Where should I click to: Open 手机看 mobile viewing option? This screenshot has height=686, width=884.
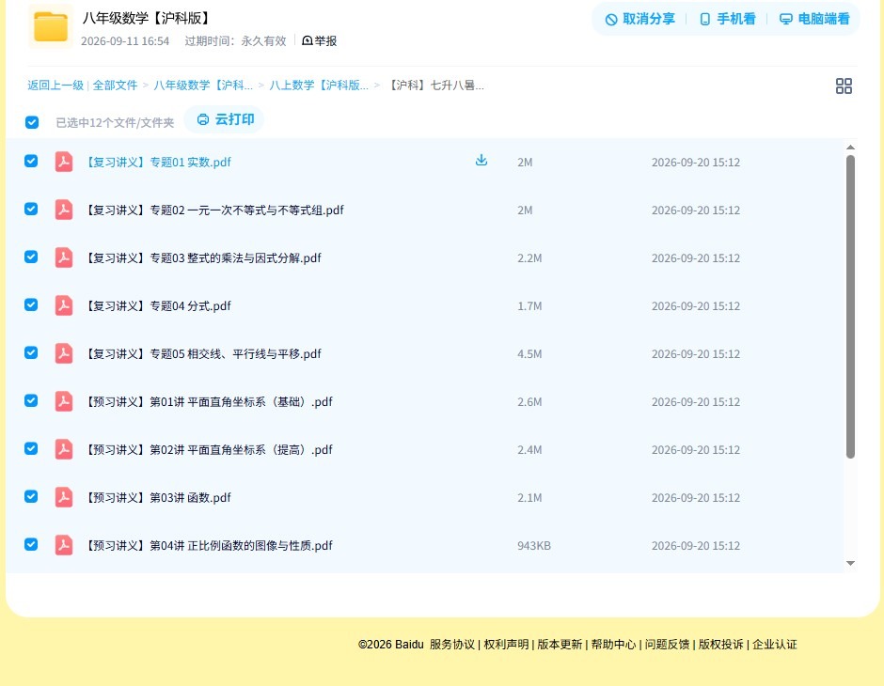tap(727, 19)
